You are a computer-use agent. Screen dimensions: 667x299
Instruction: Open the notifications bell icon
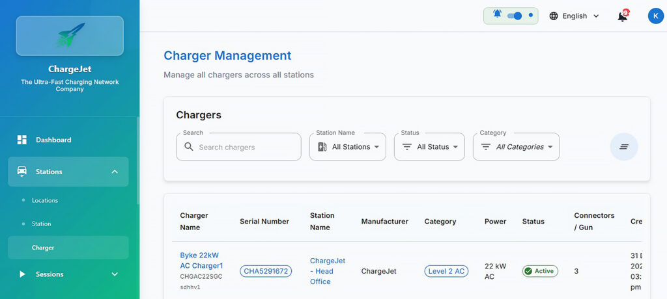(x=623, y=16)
